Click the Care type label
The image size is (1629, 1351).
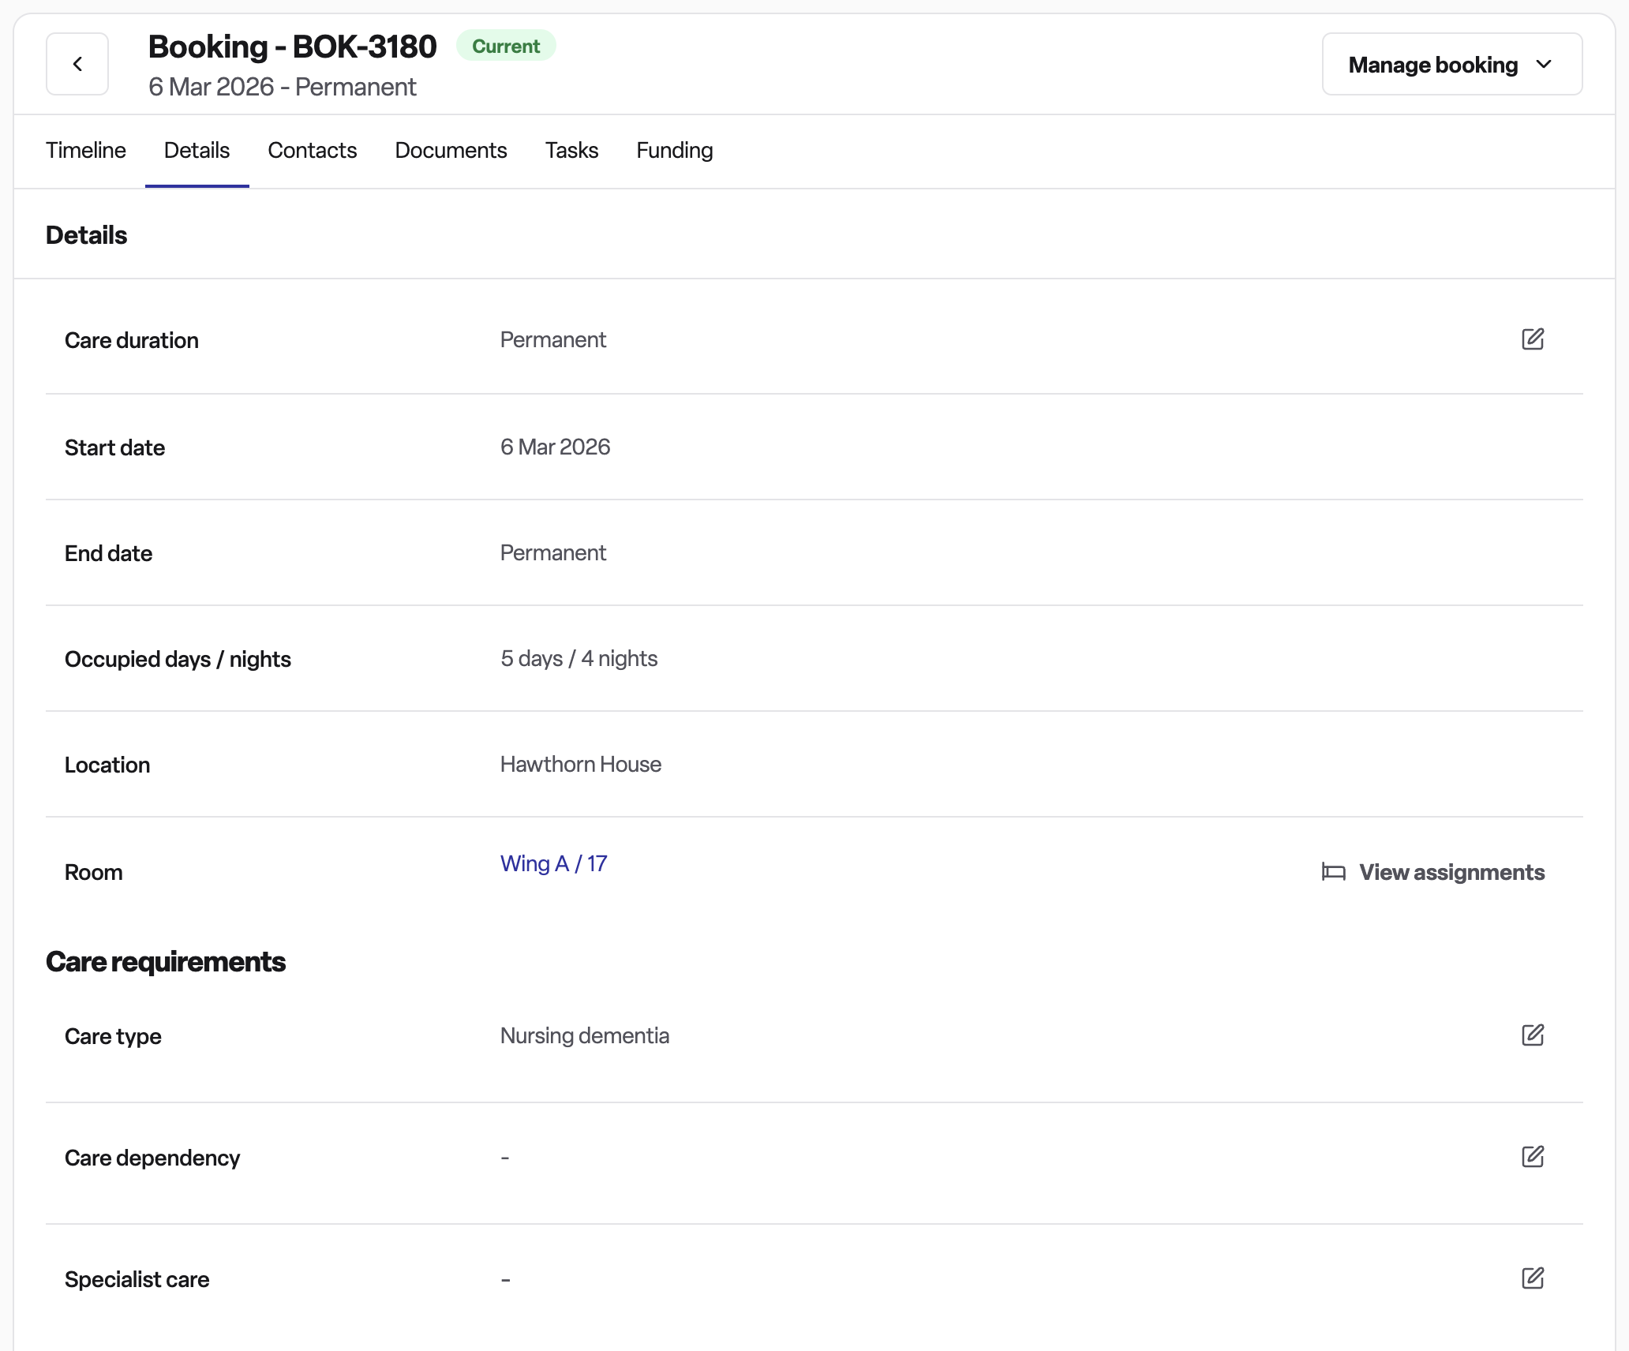(113, 1036)
